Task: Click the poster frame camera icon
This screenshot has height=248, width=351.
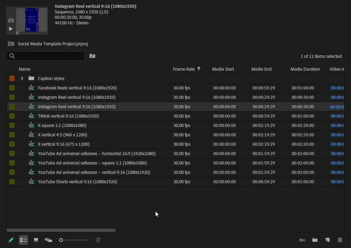Action: (x=11, y=20)
